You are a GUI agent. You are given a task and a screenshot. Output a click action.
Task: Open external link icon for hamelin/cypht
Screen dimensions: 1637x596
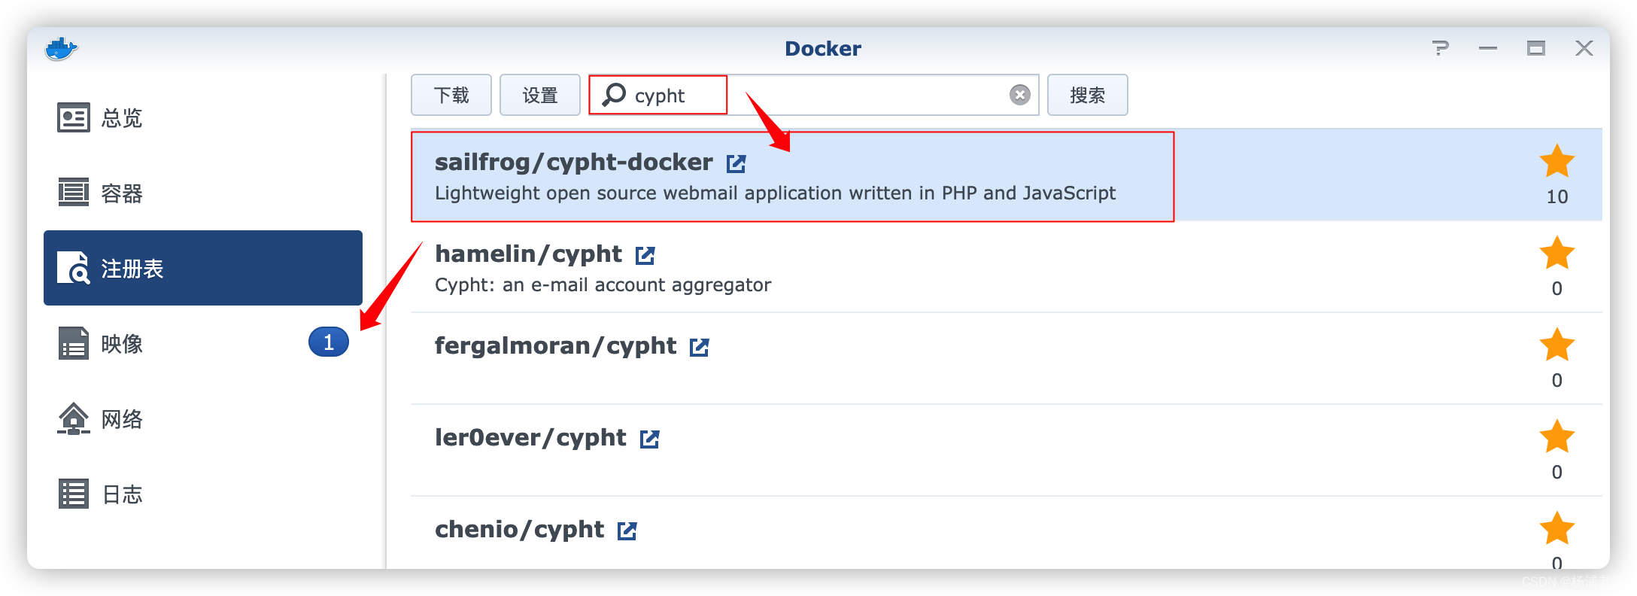pyautogui.click(x=645, y=255)
